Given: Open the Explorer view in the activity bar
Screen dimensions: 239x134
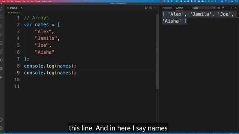Looking at the screenshot, I should [x=1, y=9].
